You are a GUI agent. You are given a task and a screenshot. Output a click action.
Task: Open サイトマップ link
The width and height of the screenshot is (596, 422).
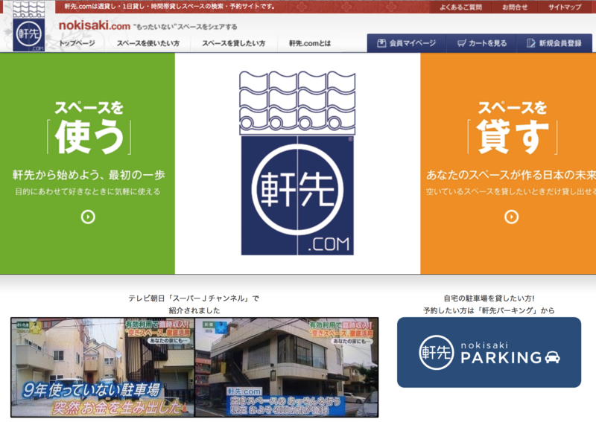coord(565,7)
